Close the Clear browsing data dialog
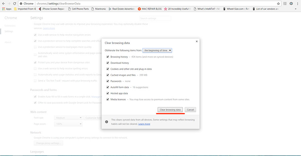 point(197,41)
